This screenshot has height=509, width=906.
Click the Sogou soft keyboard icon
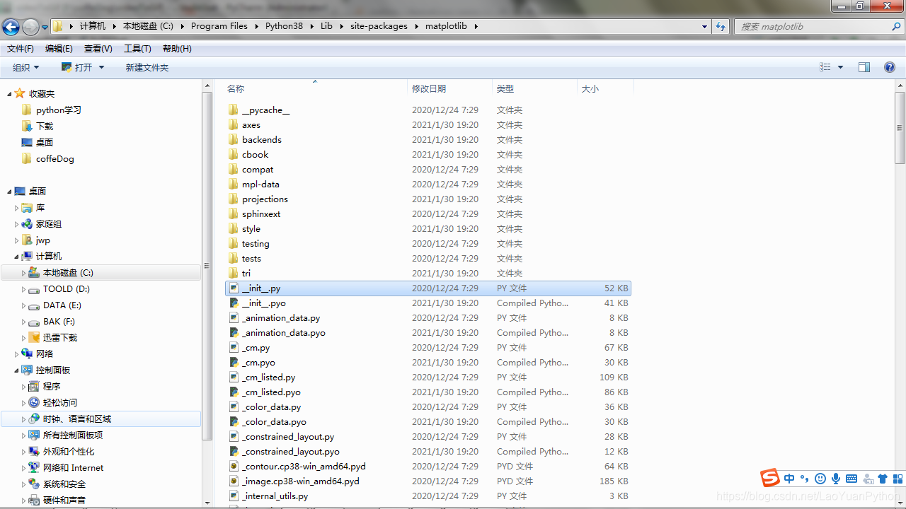(851, 479)
